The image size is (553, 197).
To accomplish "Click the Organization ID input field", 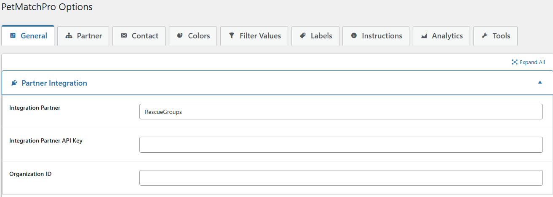I will pyautogui.click(x=341, y=178).
